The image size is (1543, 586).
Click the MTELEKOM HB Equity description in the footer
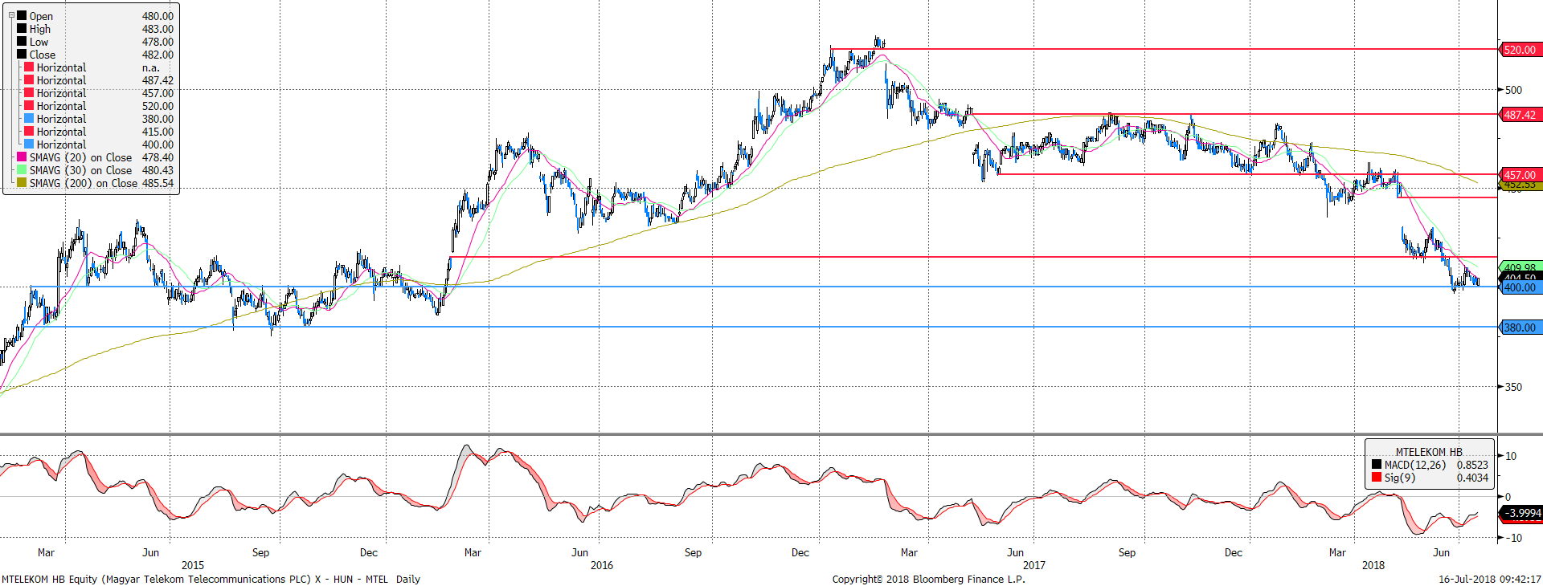click(211, 579)
